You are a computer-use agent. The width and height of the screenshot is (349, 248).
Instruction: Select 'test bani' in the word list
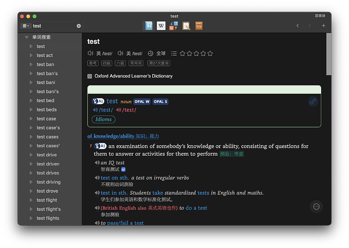click(x=46, y=82)
